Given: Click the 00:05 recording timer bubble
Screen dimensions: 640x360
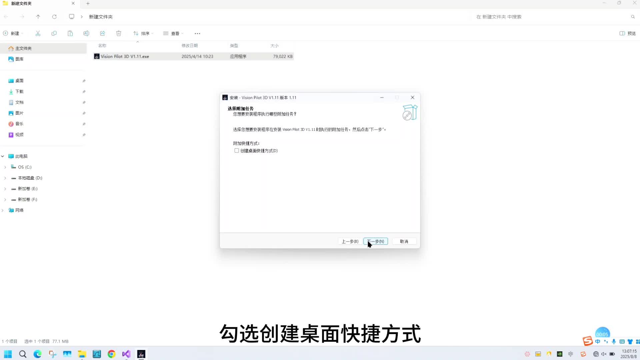Looking at the screenshot, I should (602, 333).
